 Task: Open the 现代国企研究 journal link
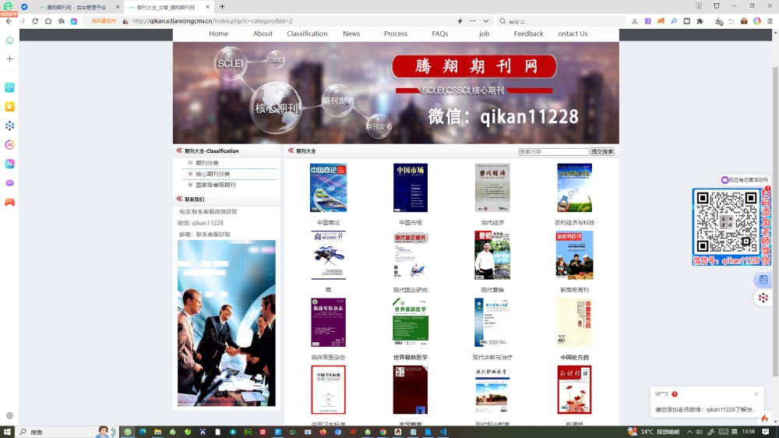(x=410, y=290)
